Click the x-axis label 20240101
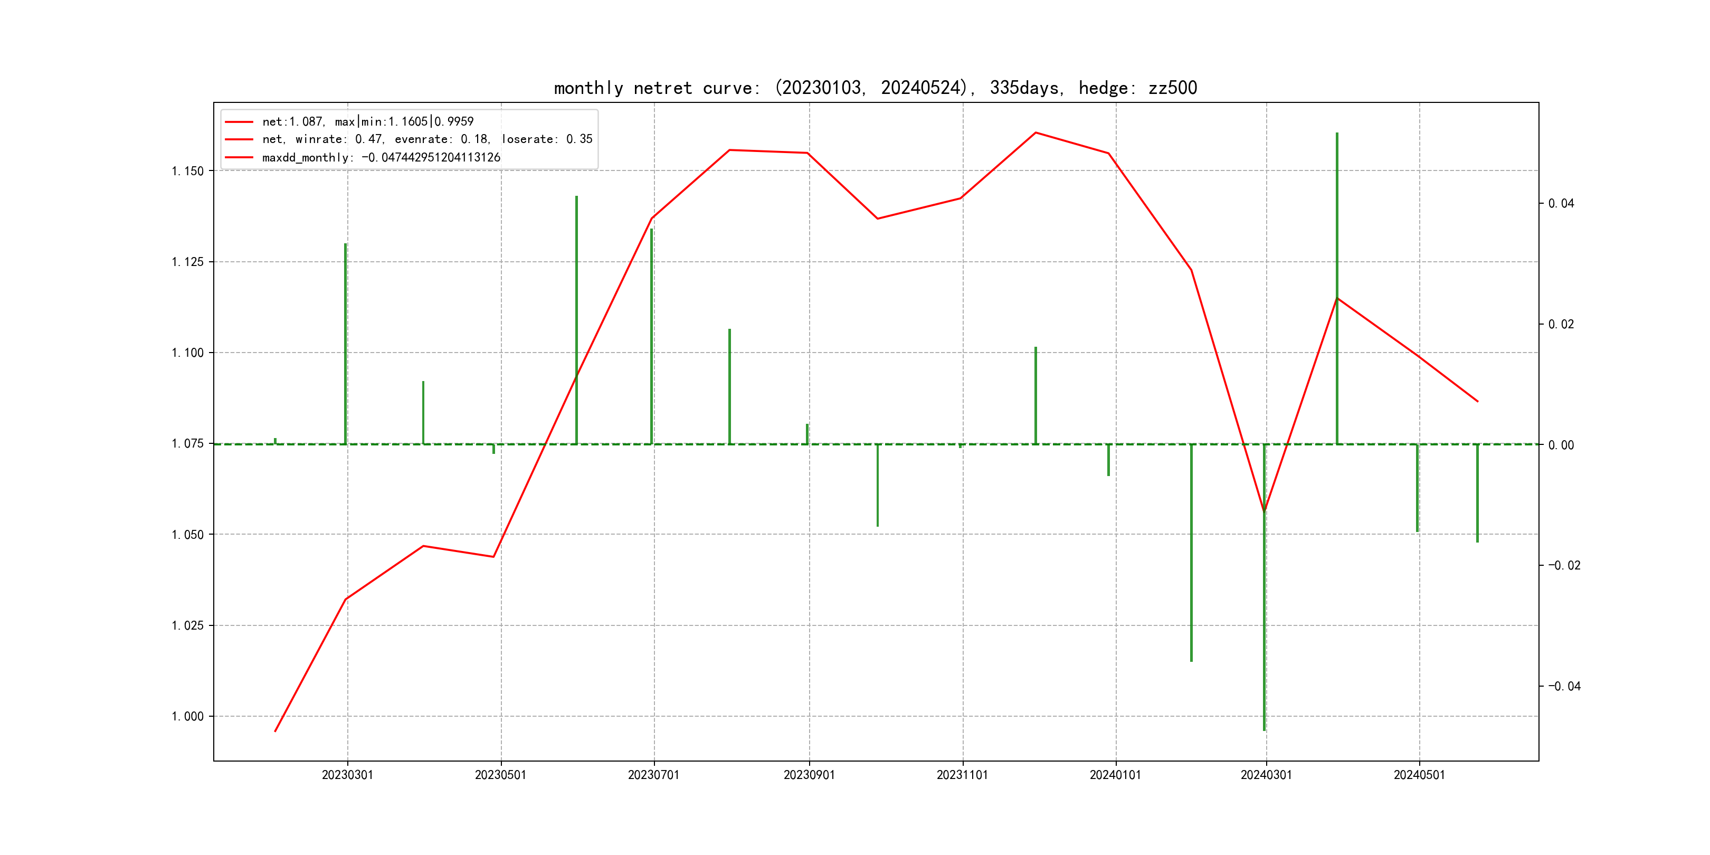The height and width of the screenshot is (855, 1710). (1115, 775)
